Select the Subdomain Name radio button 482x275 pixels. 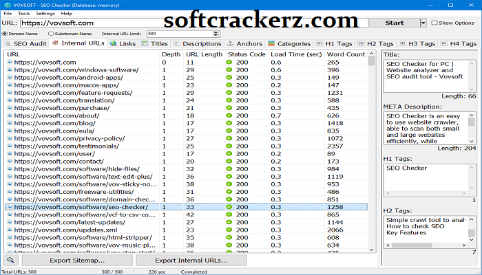(x=51, y=34)
